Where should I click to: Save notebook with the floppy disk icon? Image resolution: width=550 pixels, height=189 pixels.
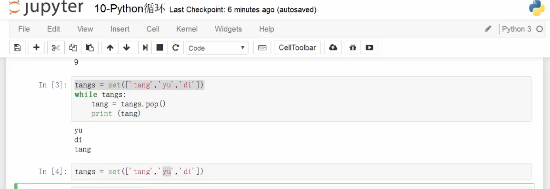click(x=17, y=47)
